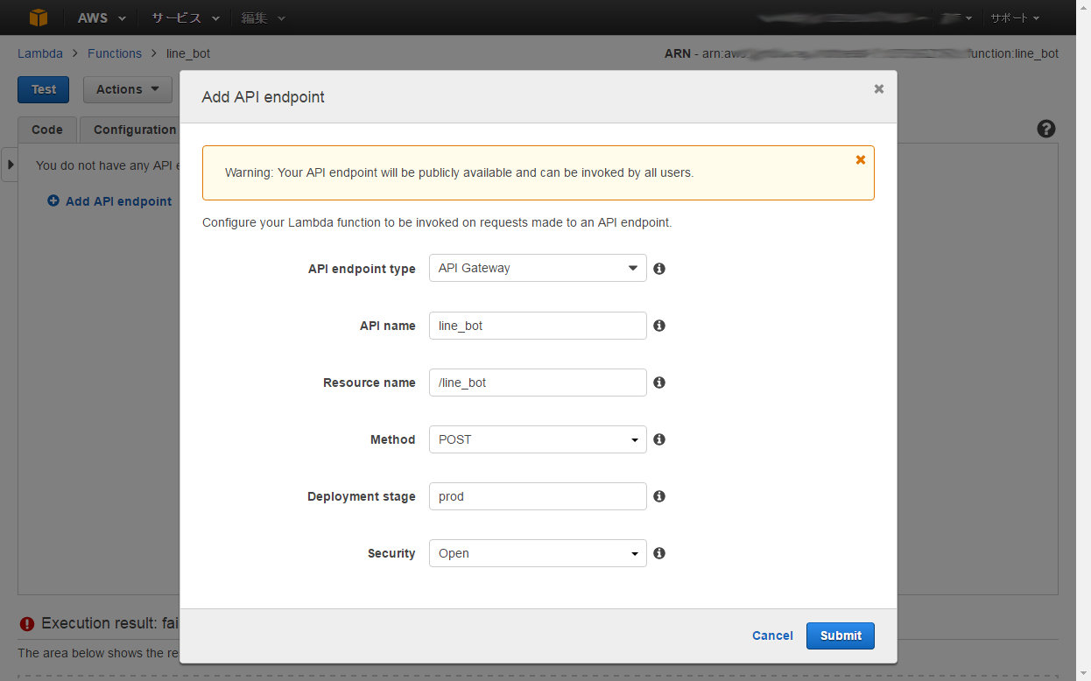The image size is (1091, 681).
Task: Click the info icon beside API endpoint type
Action: point(659,268)
